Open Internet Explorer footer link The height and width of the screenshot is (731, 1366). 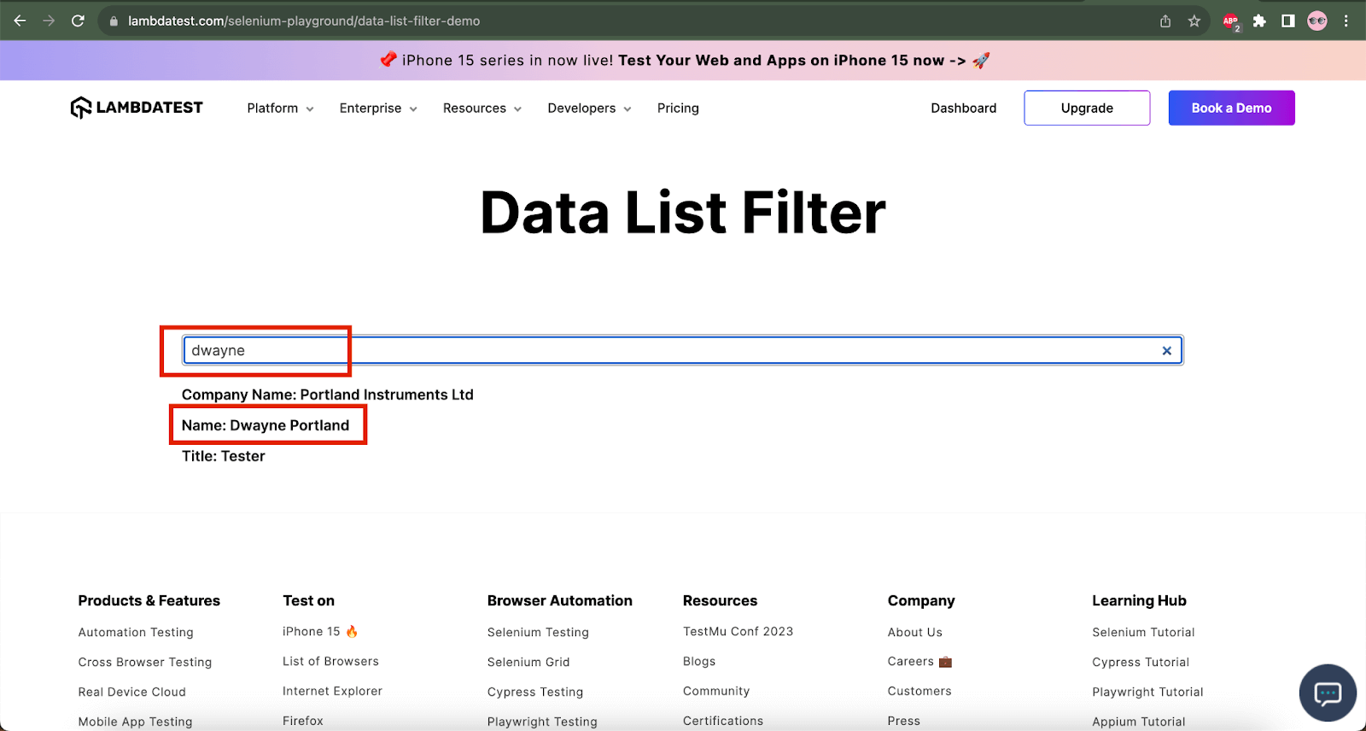tap(332, 692)
